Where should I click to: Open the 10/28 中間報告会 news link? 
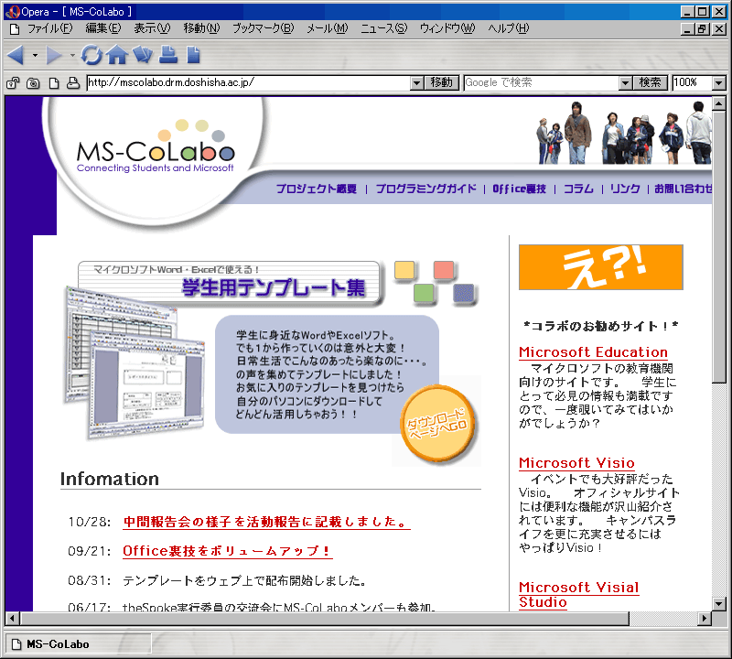(x=266, y=522)
